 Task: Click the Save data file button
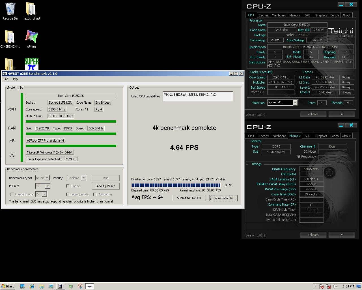[223, 198]
